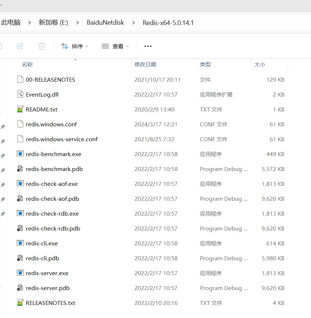Select the redis-check-rdb.exe application icon
This screenshot has width=311, height=318.
[x=20, y=213]
